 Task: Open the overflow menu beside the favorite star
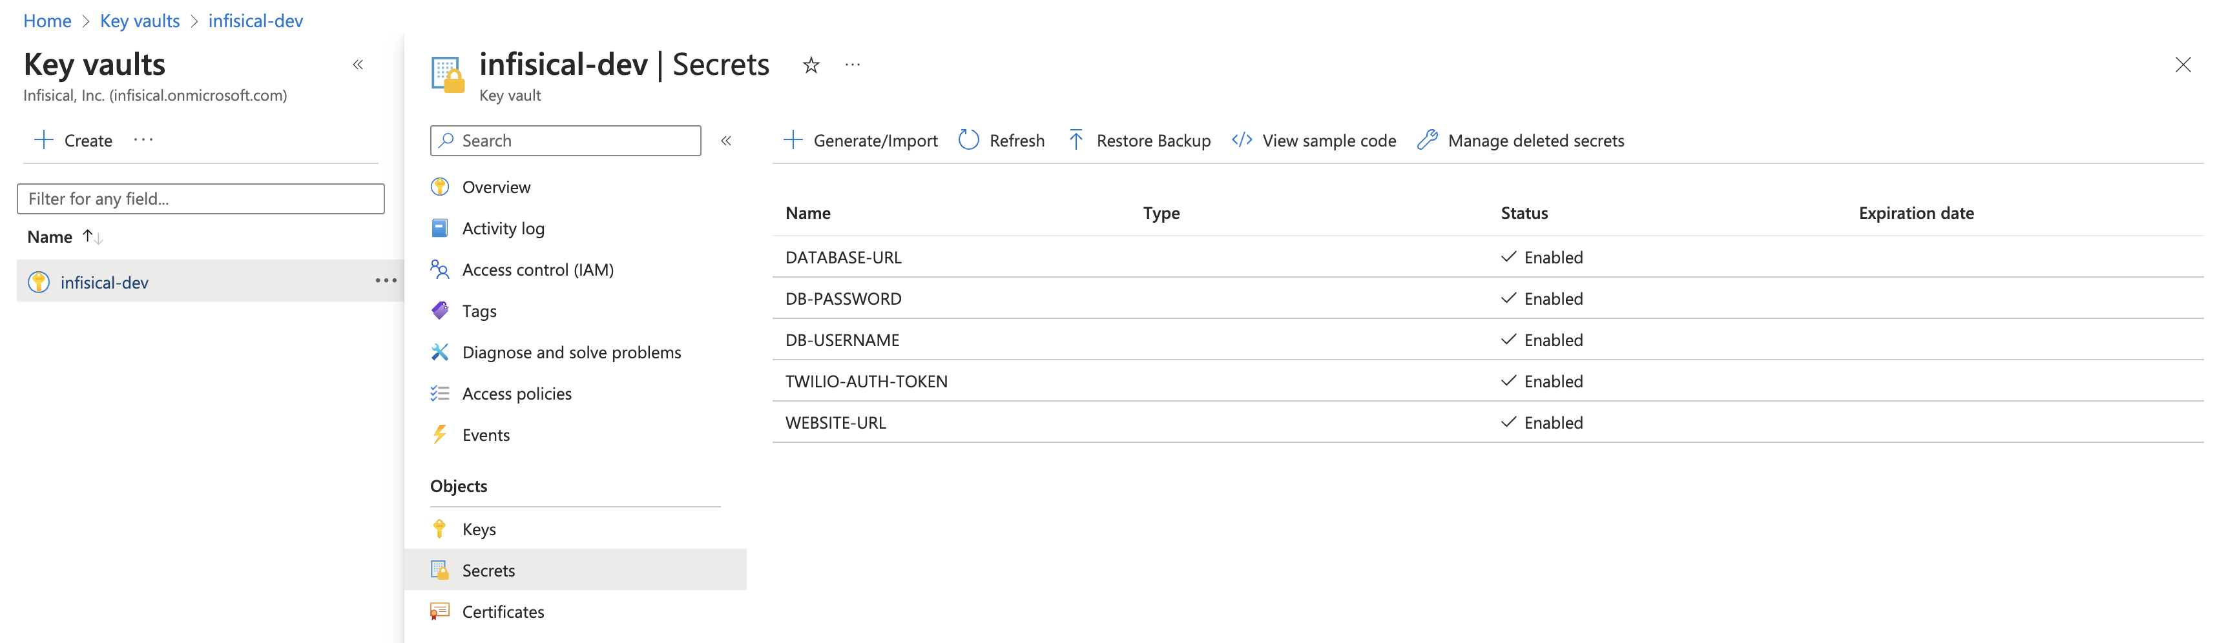coord(853,64)
